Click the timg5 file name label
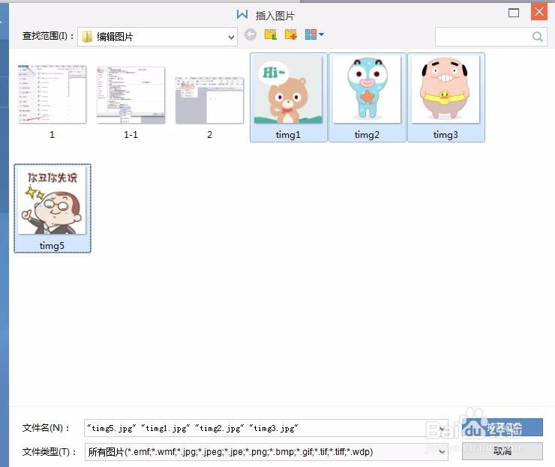The image size is (555, 467). (x=52, y=246)
